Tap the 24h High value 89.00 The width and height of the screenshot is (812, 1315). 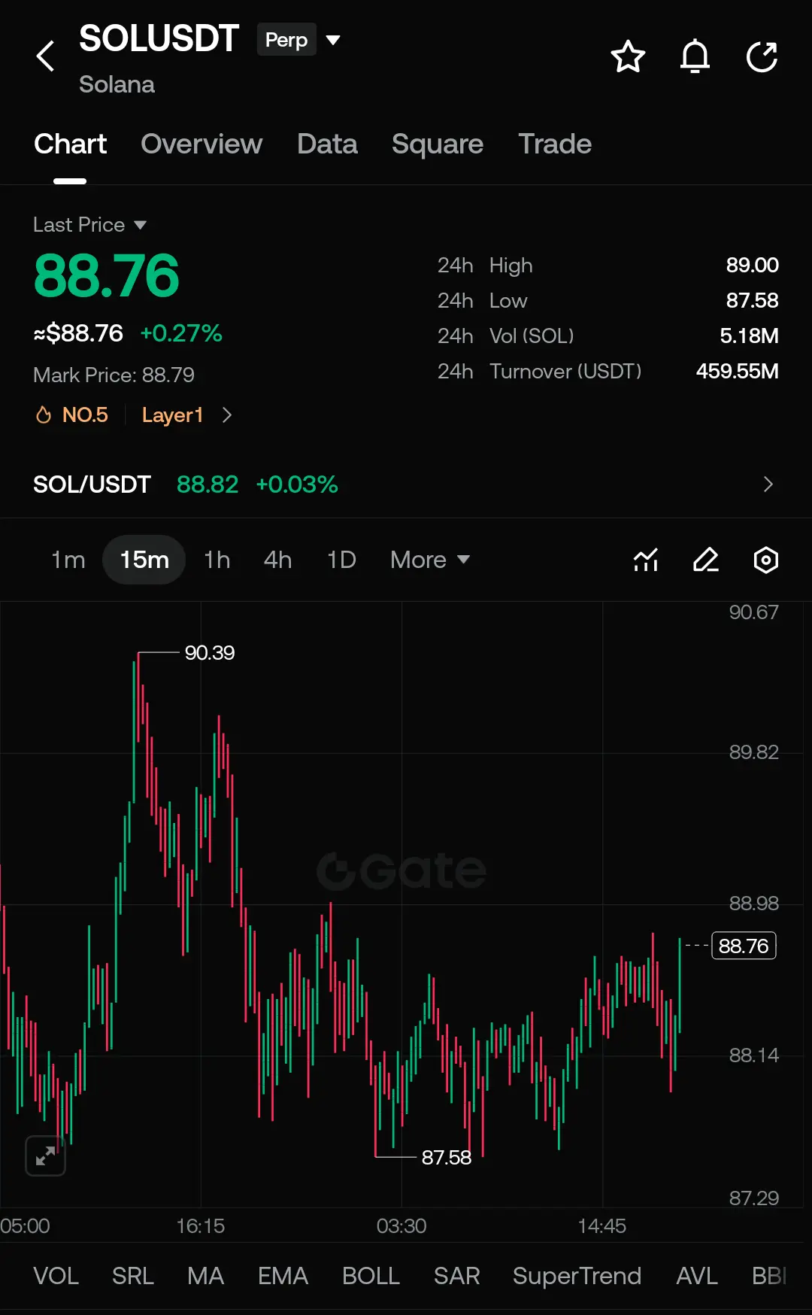click(752, 265)
